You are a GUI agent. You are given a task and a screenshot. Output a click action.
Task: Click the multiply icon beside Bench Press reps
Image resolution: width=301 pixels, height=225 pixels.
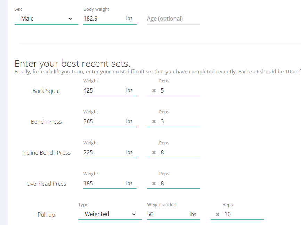(x=154, y=121)
